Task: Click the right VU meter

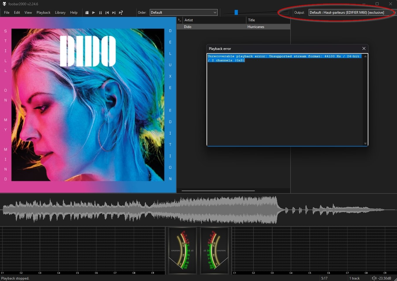Action: pos(214,251)
